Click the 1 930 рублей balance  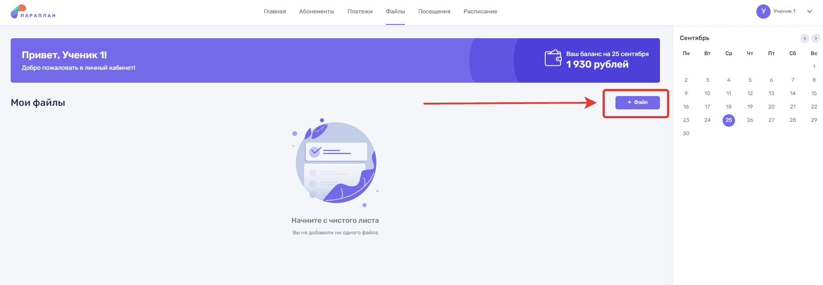click(597, 64)
